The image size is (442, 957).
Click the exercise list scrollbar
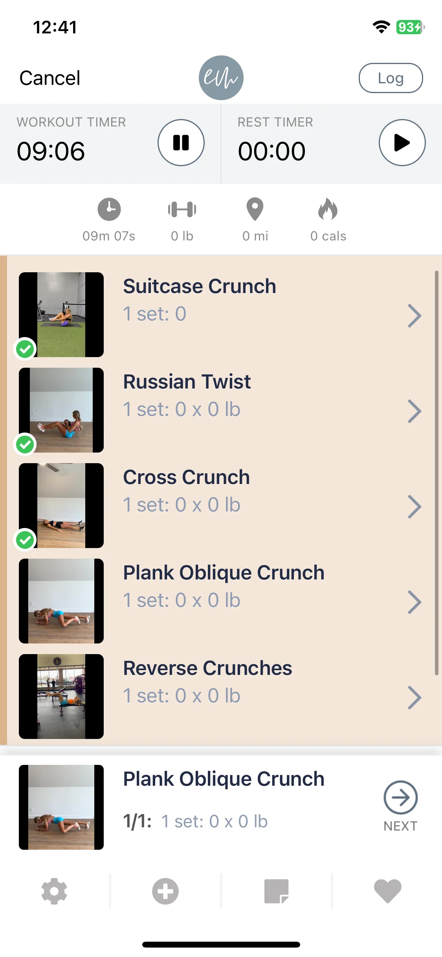[x=436, y=473]
